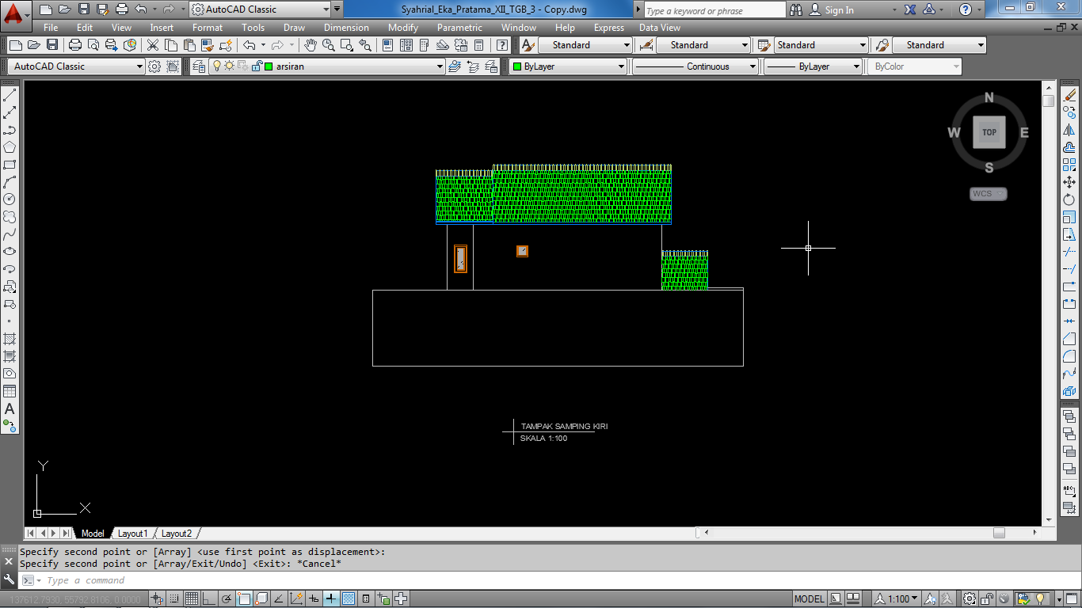Viewport: 1082px width, 608px height.
Task: Select the Line tool in Draw toolbar
Action: pyautogui.click(x=10, y=95)
